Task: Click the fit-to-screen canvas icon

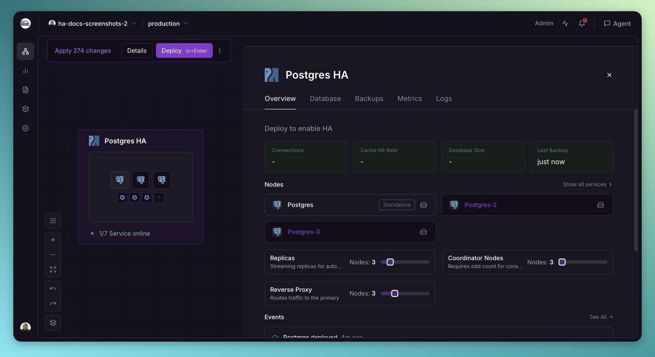Action: click(53, 270)
